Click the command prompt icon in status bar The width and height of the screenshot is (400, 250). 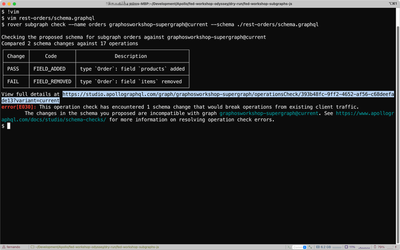[289, 247]
